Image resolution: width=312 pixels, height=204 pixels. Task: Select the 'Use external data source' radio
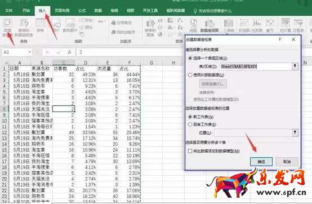click(x=190, y=75)
